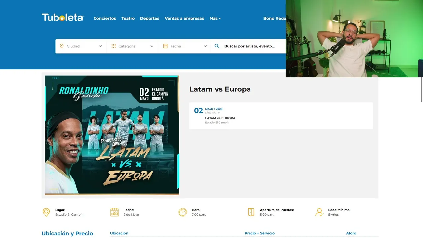
Task: Click the Lugar location pin icon
Action: (46, 212)
